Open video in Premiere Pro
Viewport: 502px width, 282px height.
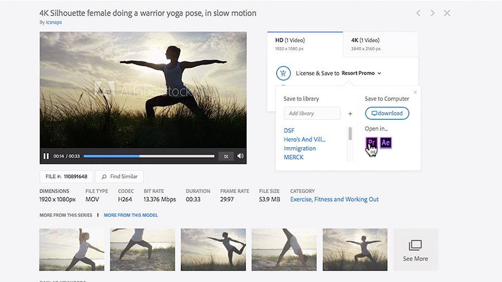point(371,143)
